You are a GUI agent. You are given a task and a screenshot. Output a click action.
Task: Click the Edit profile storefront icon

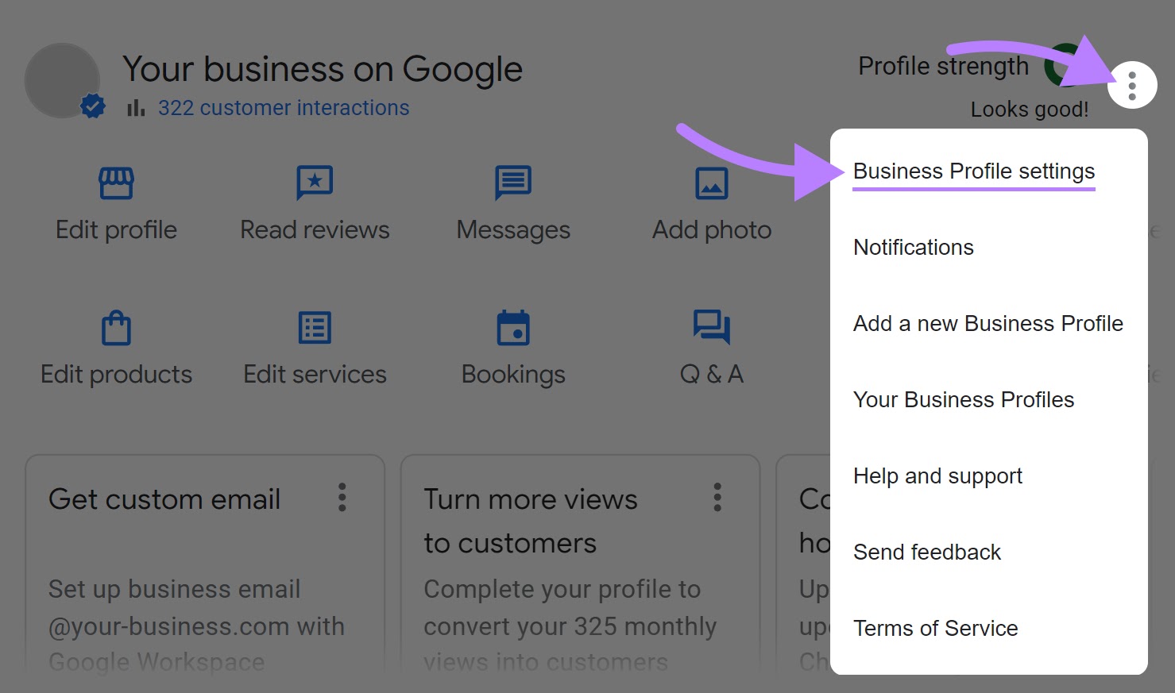[x=116, y=183]
